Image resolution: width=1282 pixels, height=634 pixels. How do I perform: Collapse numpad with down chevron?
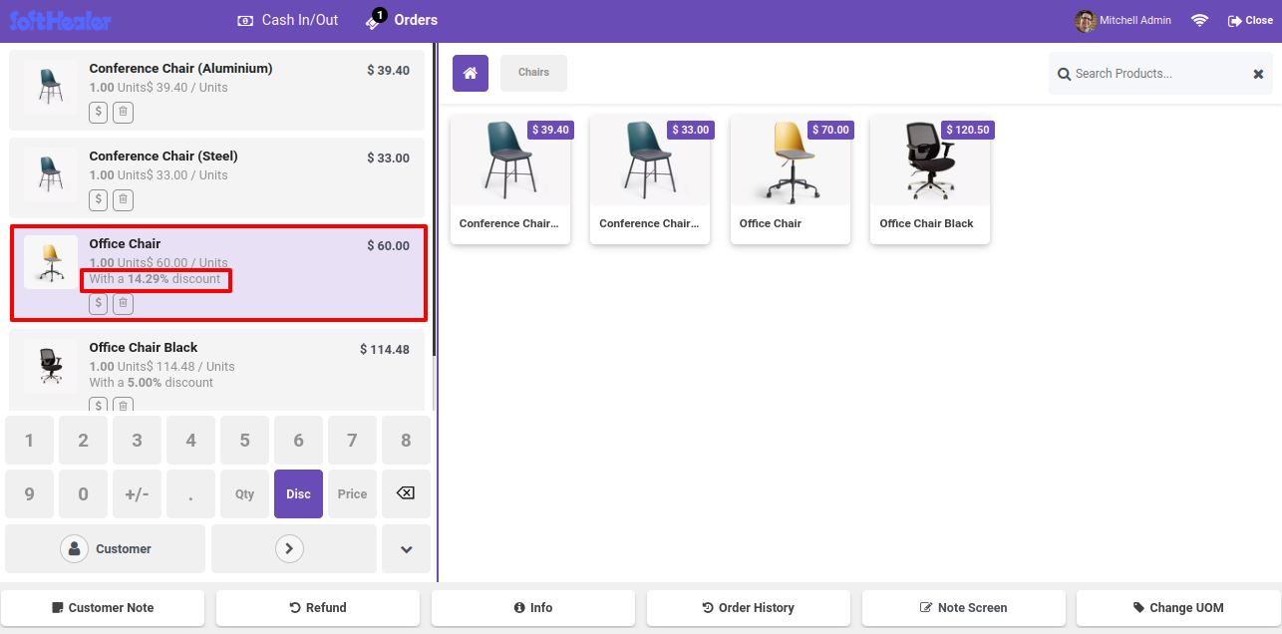pos(407,549)
